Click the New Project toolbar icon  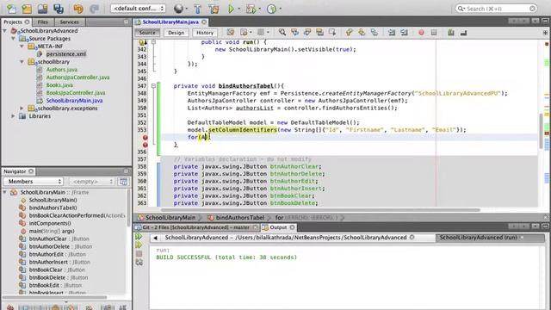(27, 9)
